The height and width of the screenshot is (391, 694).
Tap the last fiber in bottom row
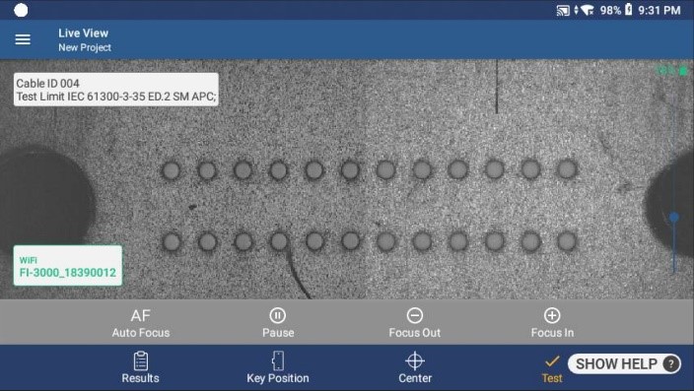coord(567,241)
